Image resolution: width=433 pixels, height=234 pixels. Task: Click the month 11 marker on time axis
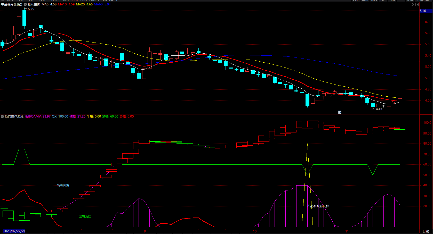click(347, 231)
